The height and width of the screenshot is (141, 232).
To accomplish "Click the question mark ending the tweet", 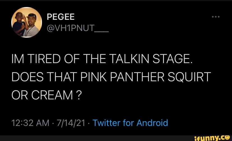I will click(x=79, y=95).
